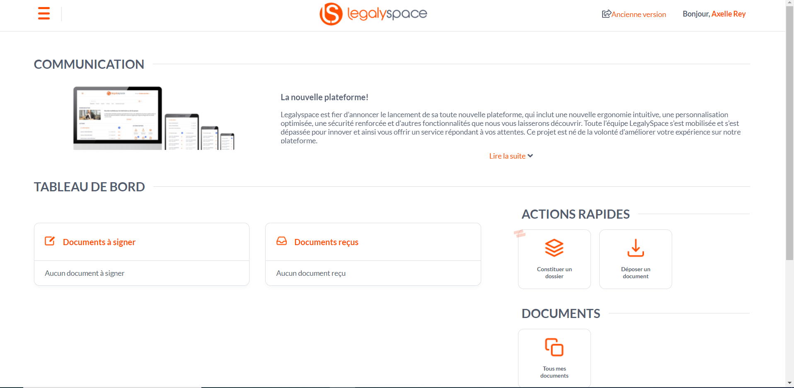The width and height of the screenshot is (794, 388).
Task: Open Documents à signer heading
Action: point(99,242)
